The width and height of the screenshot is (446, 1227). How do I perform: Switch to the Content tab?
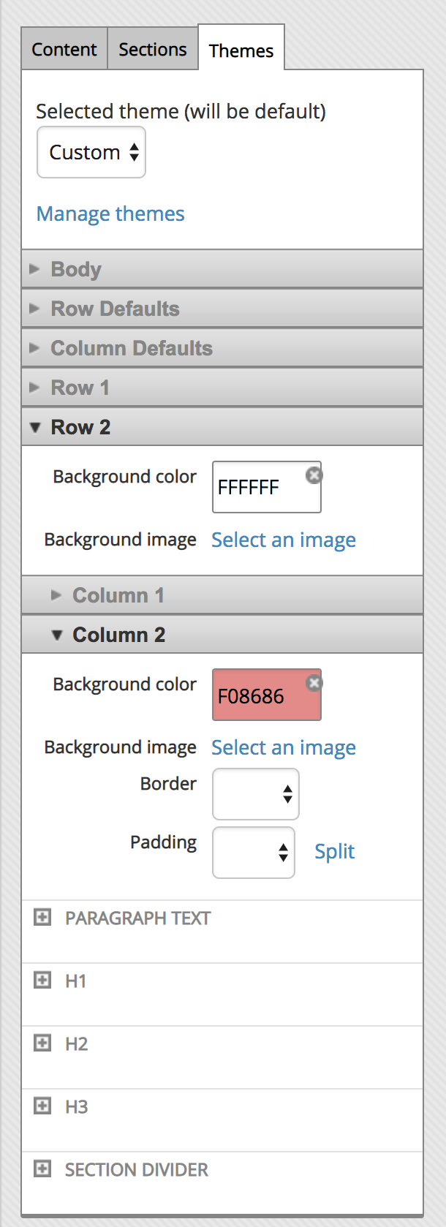[64, 48]
